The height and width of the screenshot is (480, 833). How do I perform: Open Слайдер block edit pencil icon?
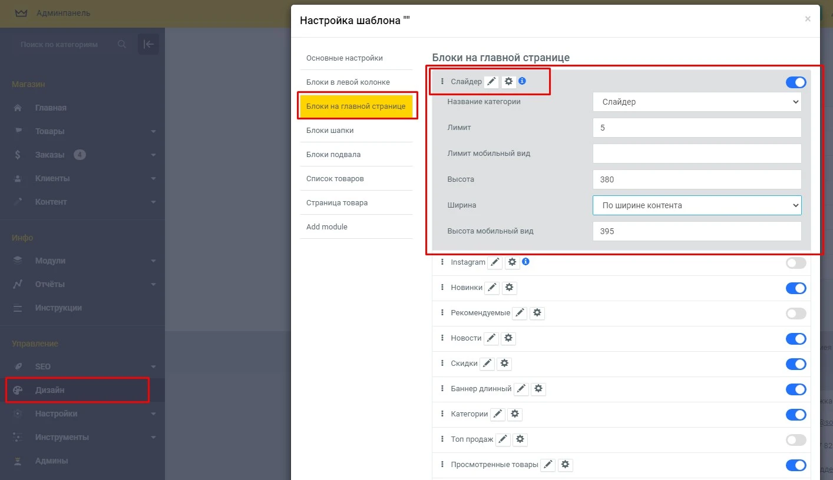(x=491, y=82)
